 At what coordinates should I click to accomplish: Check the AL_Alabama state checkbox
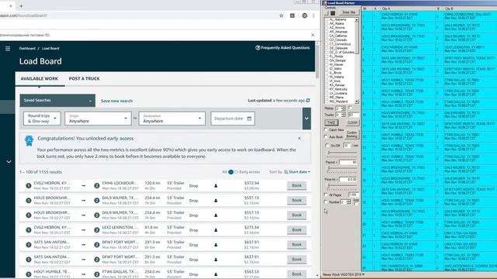[x=326, y=19]
